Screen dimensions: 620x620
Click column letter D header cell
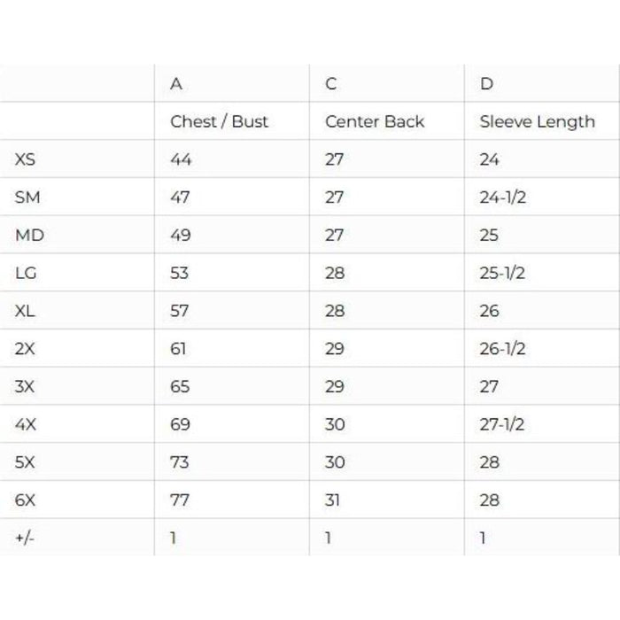(486, 85)
